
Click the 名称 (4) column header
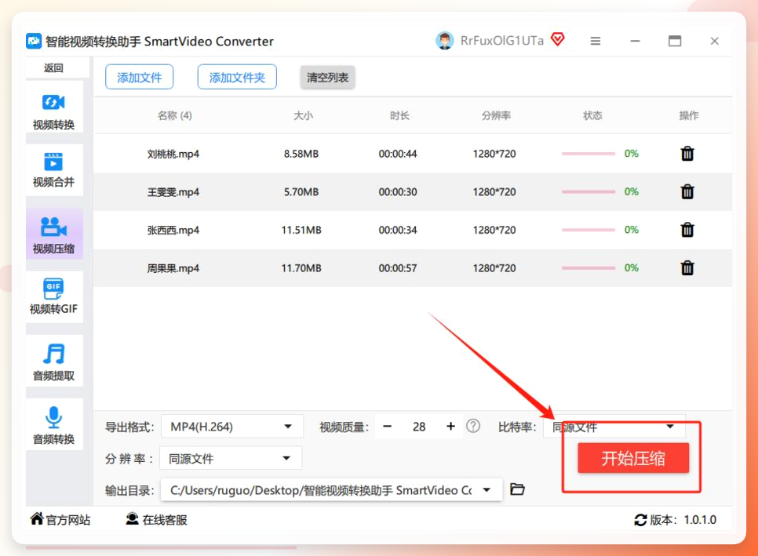174,115
